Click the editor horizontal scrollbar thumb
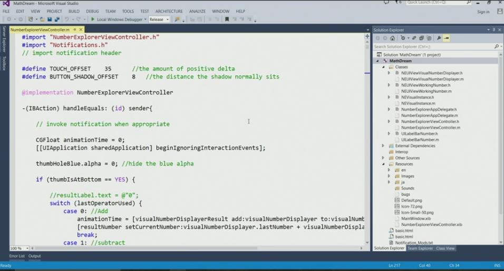Viewport: 504px width, 271px height. 146,248
